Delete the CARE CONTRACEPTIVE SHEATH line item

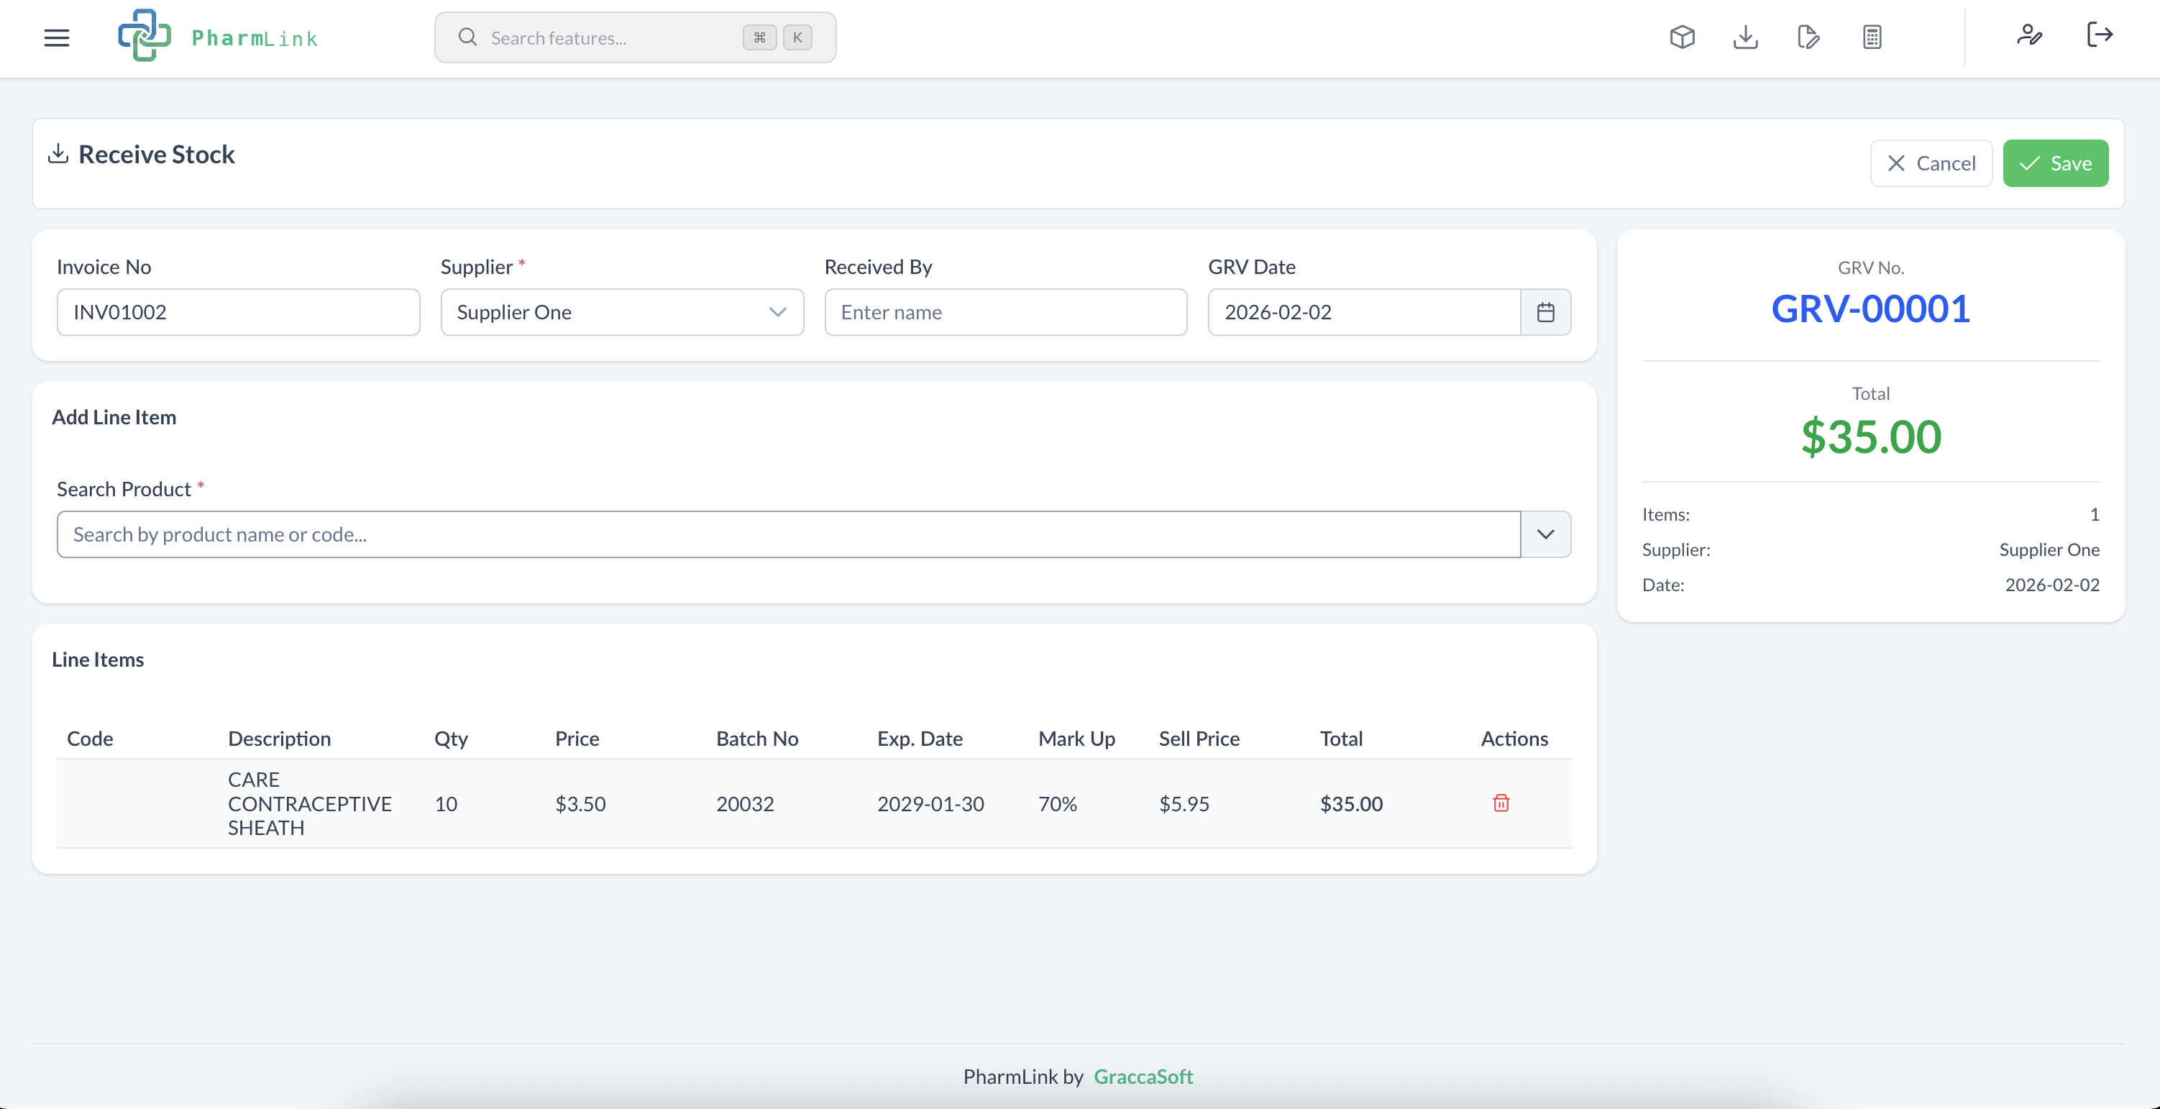tap(1500, 803)
